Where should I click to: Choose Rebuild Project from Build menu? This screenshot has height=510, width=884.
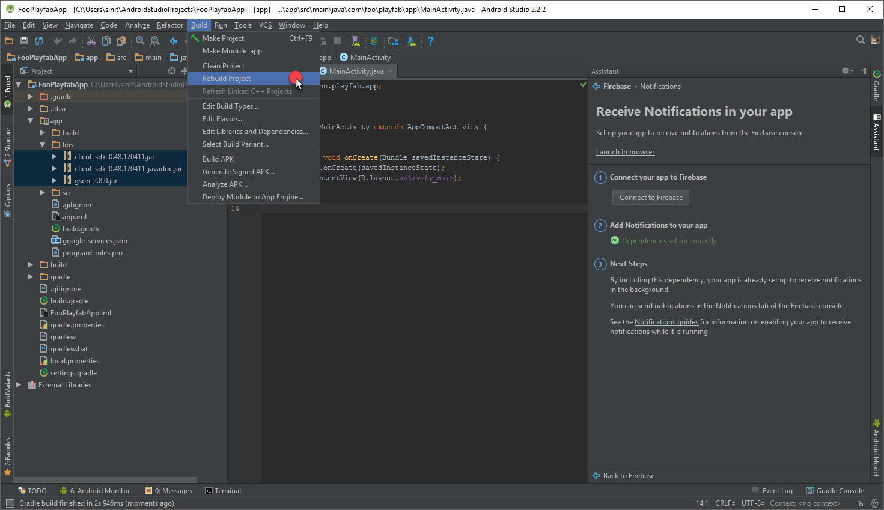point(254,79)
